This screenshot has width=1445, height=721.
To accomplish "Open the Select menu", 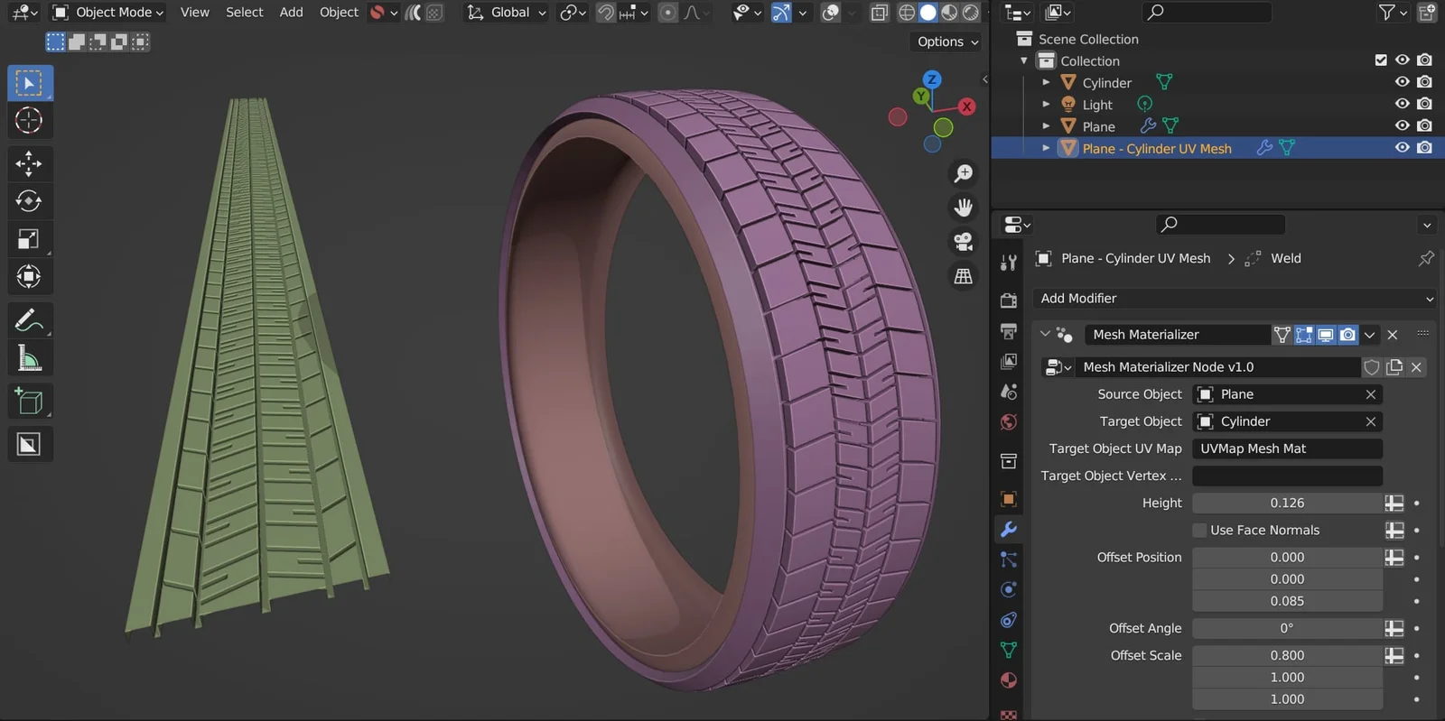I will tap(244, 13).
